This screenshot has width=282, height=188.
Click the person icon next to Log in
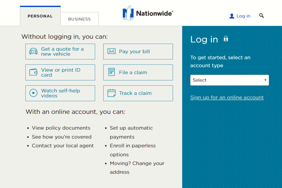(x=232, y=16)
